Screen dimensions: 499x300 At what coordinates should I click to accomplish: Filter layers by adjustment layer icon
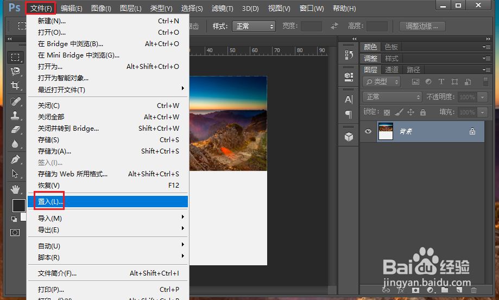click(x=428, y=82)
